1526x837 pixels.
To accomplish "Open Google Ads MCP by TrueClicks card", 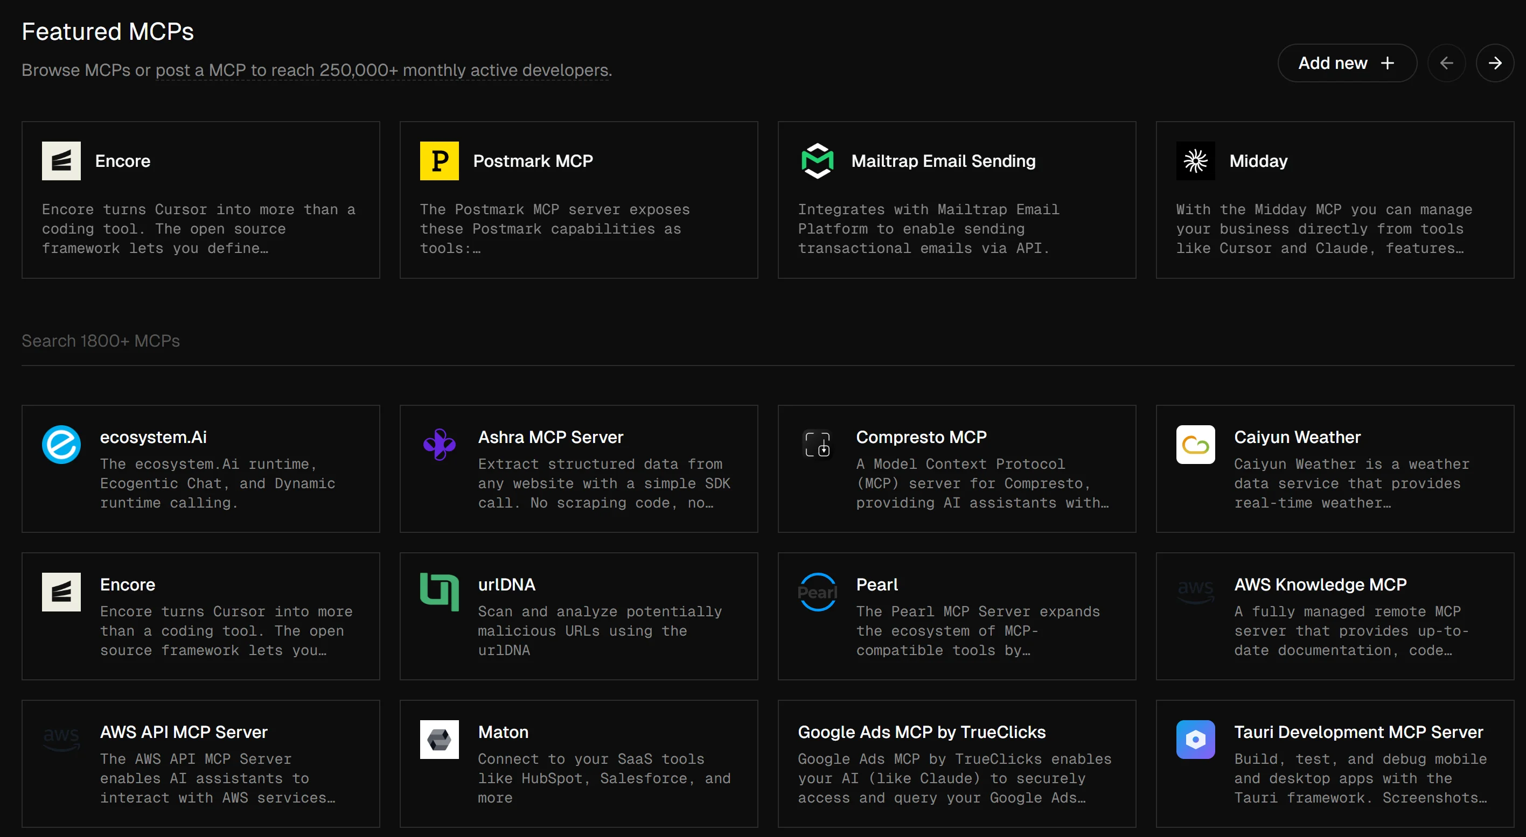I will point(921,732).
